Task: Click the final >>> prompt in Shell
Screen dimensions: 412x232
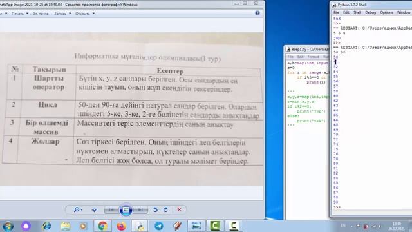Action: point(337,207)
